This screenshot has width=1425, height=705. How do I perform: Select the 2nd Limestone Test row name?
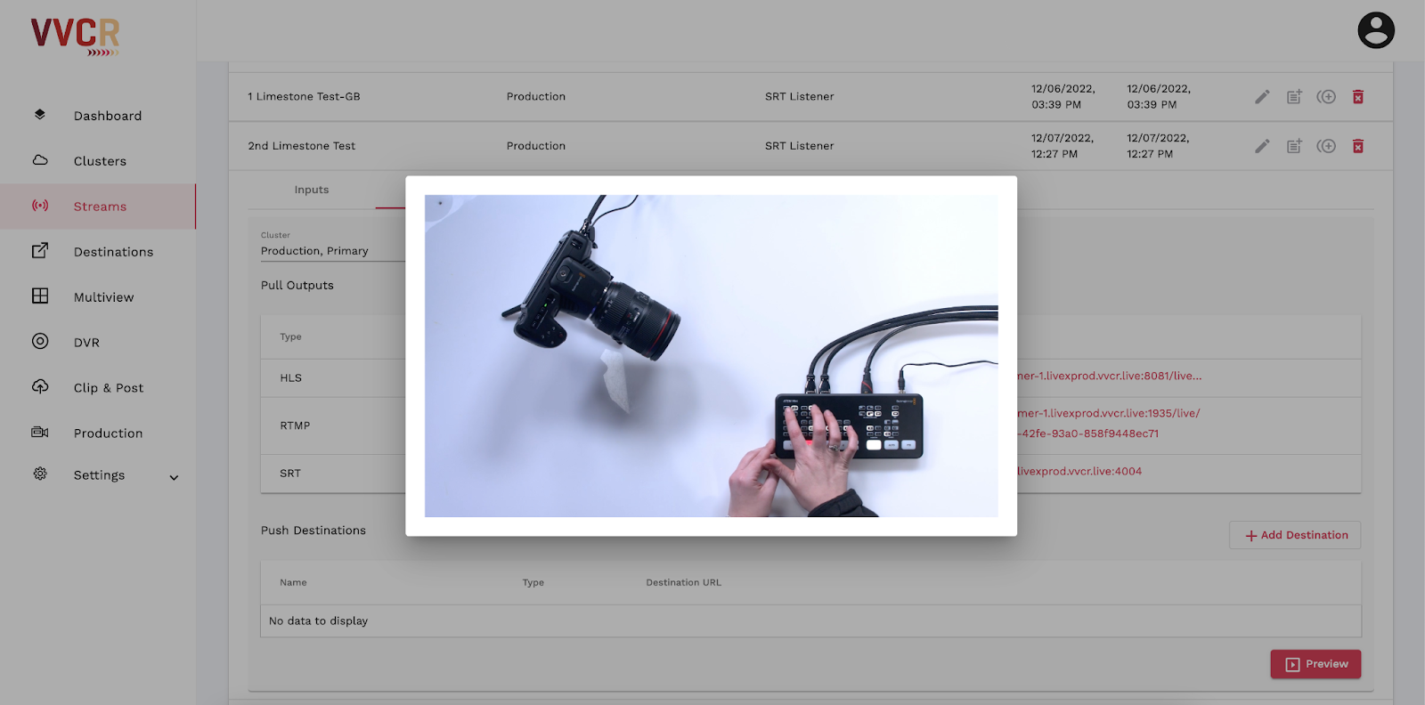tap(301, 146)
